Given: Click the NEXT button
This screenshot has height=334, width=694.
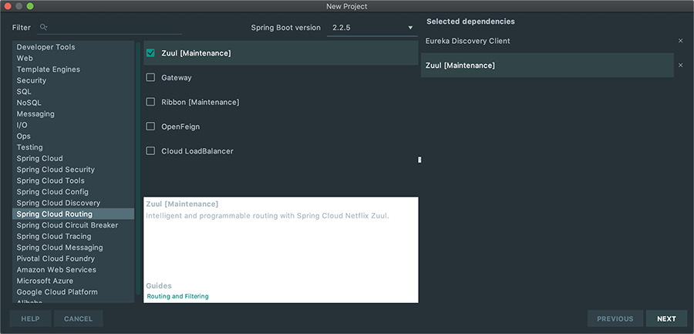Looking at the screenshot, I should pos(666,319).
